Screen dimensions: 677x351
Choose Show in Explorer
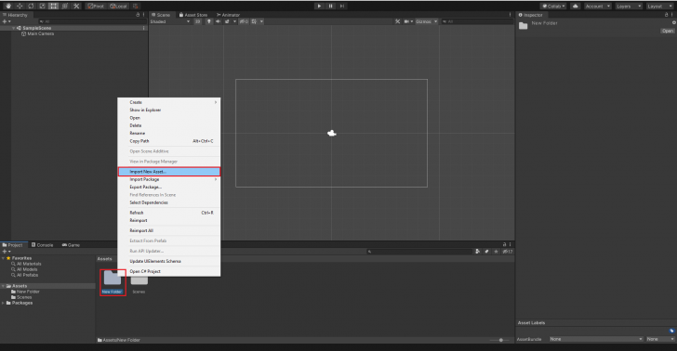click(169, 110)
